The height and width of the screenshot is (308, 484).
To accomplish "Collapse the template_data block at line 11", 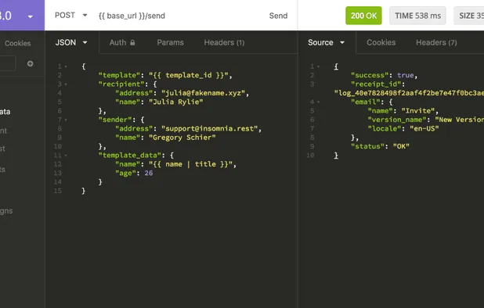I will tap(66, 156).
